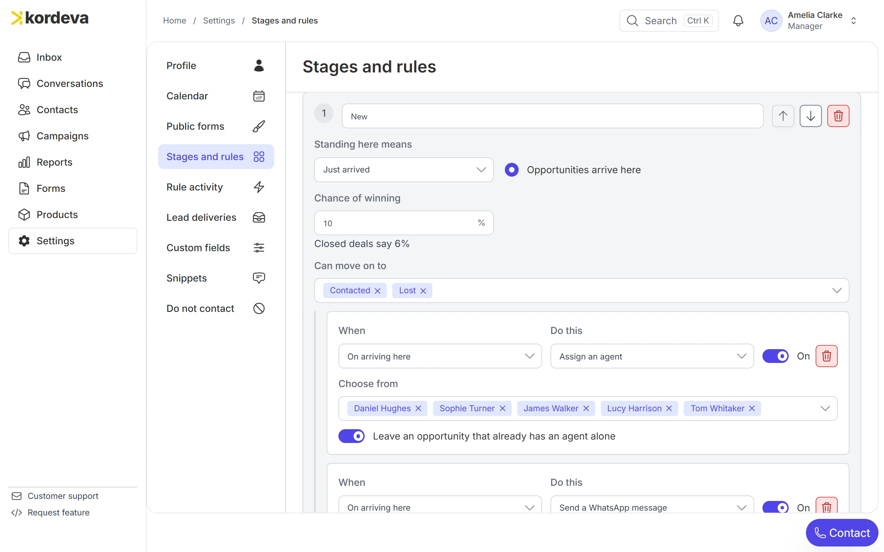Click the Contact button
Screen dimensions: 884x552
pyautogui.click(x=842, y=533)
